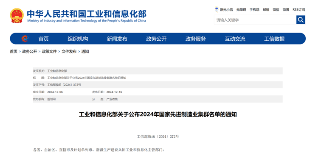The width and height of the screenshot is (318, 156).
Task: Open the 阳光小信 assistant icon
Action: click(x=217, y=9)
